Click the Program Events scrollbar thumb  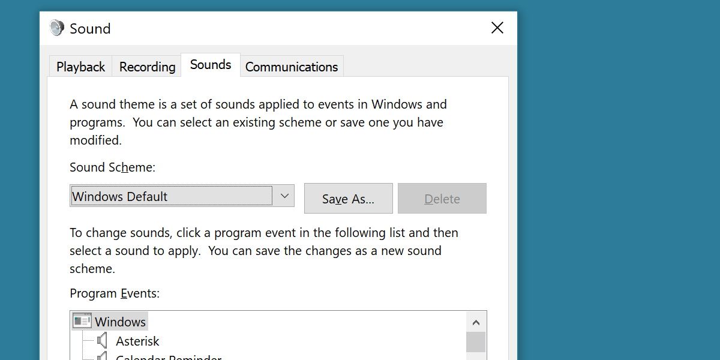coord(476,342)
